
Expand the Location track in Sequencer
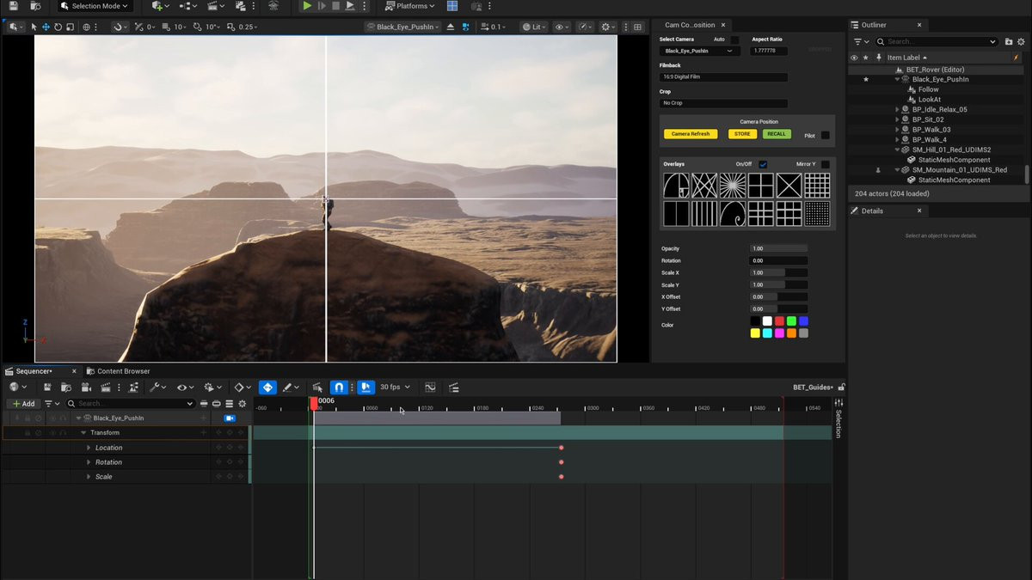(x=89, y=448)
